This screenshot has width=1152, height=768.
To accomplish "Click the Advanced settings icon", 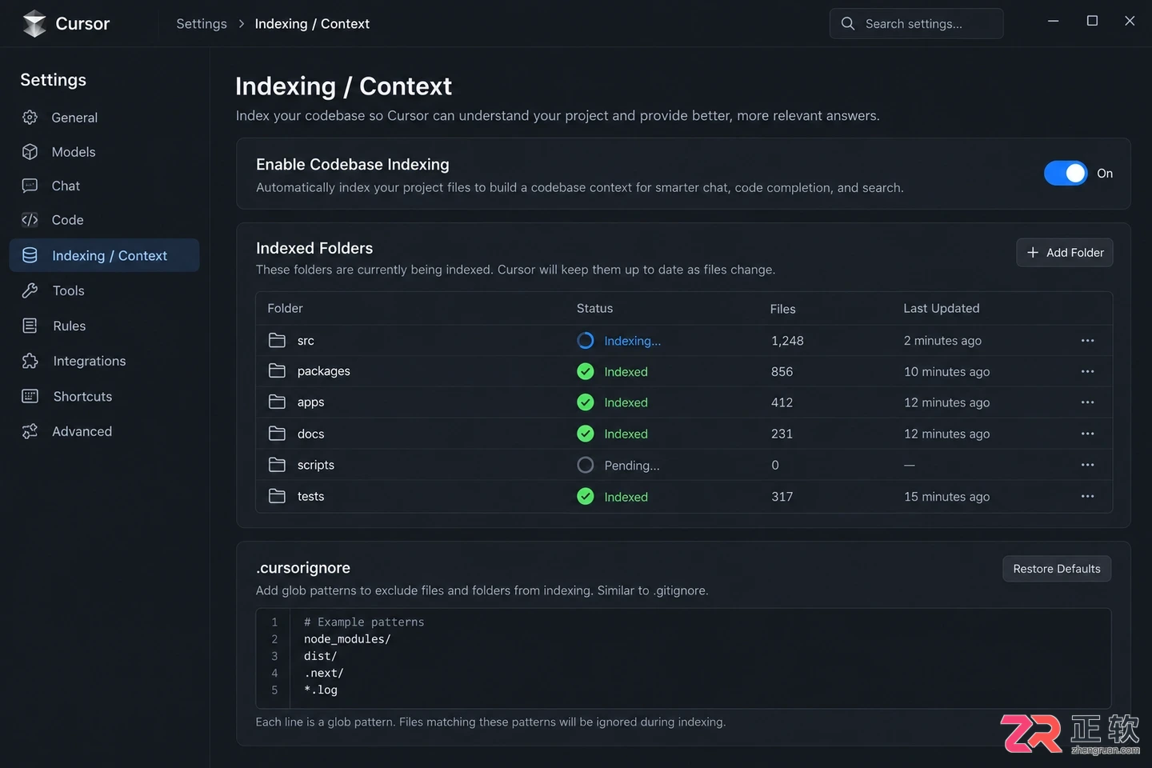I will click(x=30, y=431).
